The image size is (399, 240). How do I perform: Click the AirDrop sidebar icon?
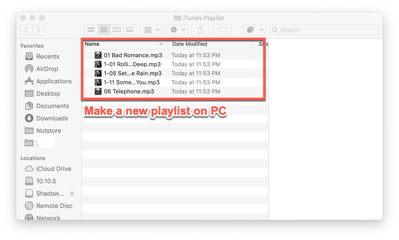pyautogui.click(x=29, y=69)
